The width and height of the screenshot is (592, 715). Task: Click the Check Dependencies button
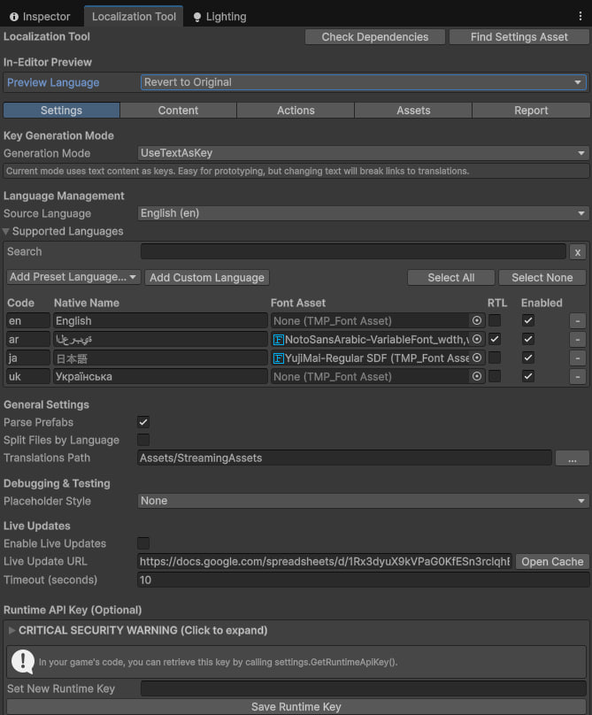point(375,36)
